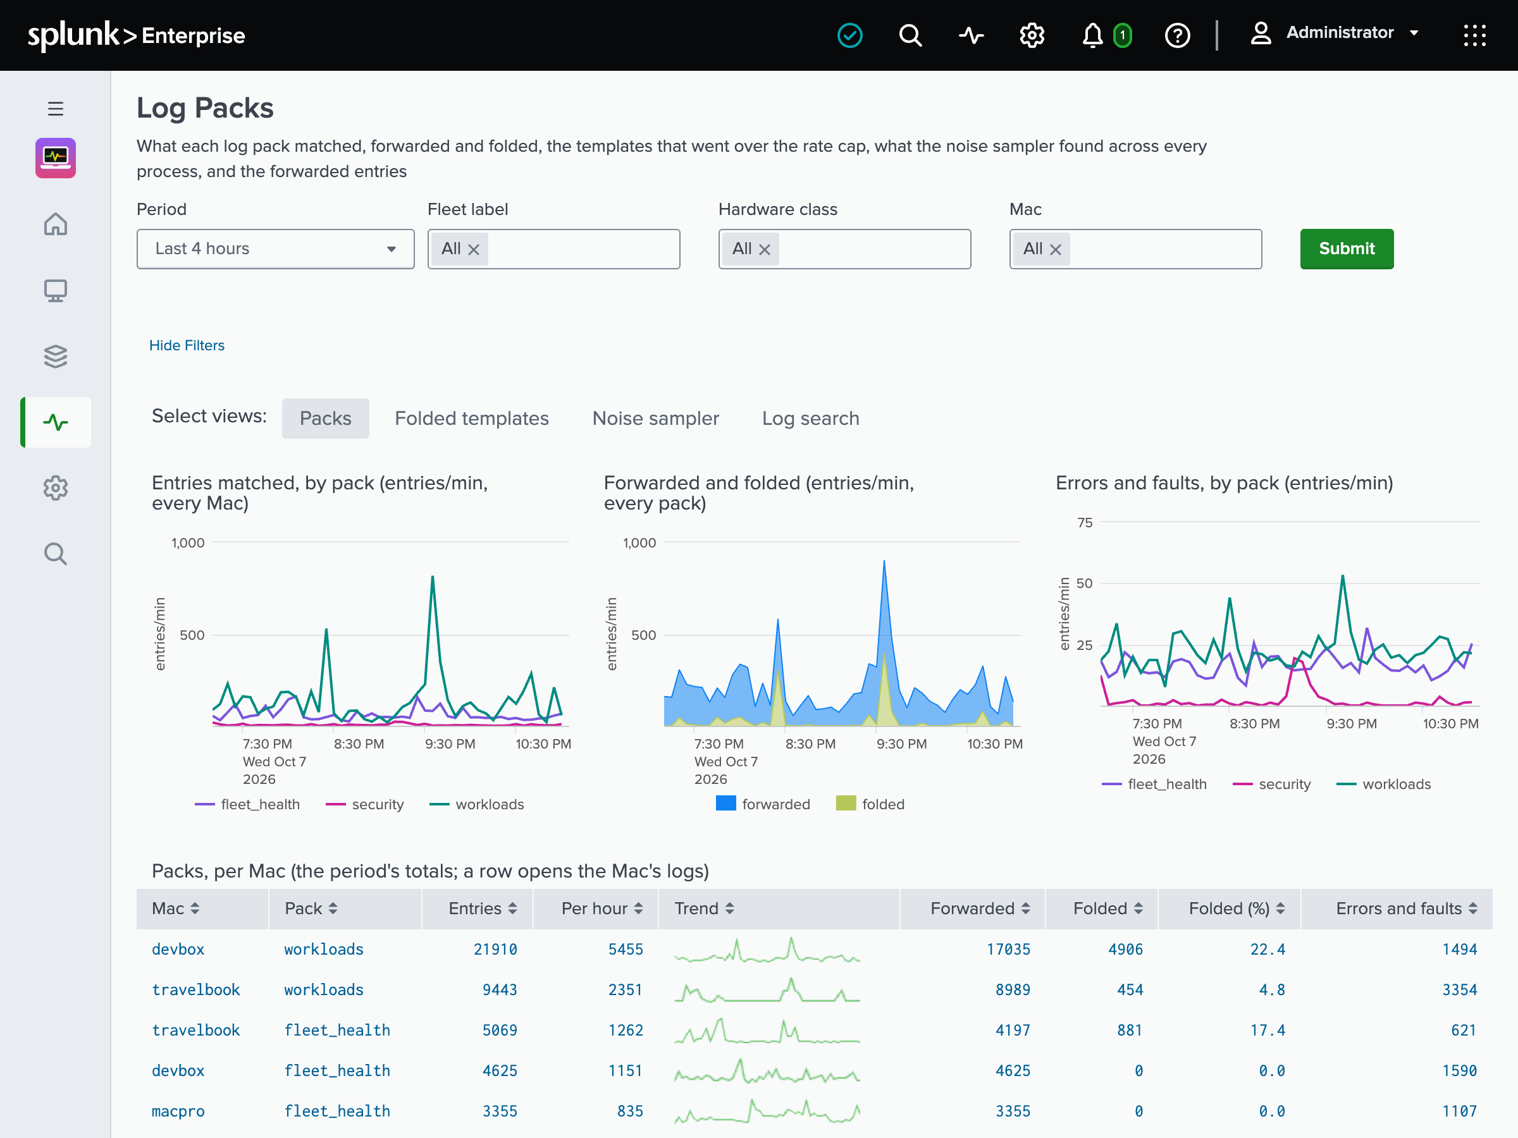Open the apps grid launcher

tap(1474, 35)
